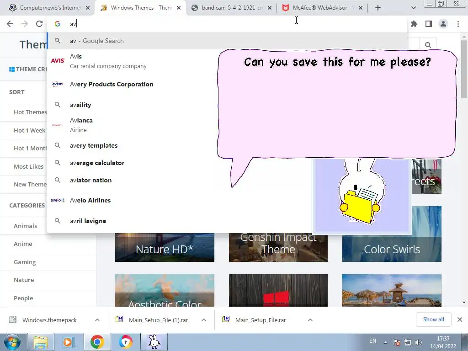Image resolution: width=468 pixels, height=351 pixels.
Task: Reload the current page
Action: [39, 24]
